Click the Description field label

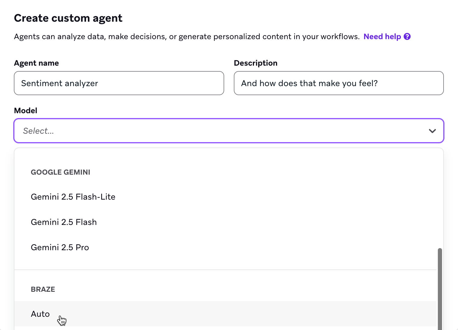[x=255, y=63]
